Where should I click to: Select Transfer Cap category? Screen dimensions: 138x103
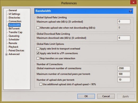(x=15, y=32)
